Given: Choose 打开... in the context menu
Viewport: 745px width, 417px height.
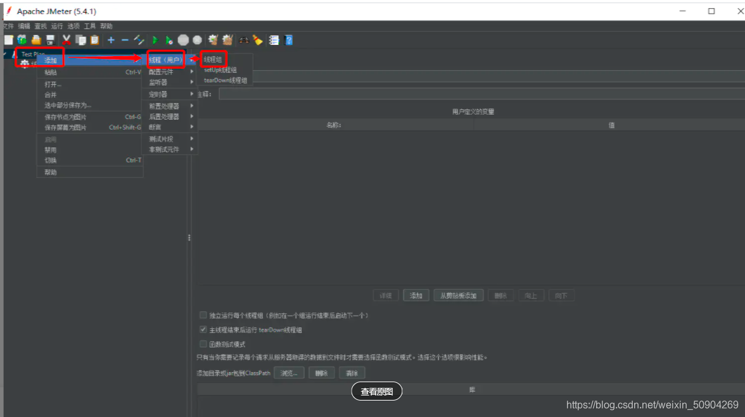Looking at the screenshot, I should coord(90,84).
